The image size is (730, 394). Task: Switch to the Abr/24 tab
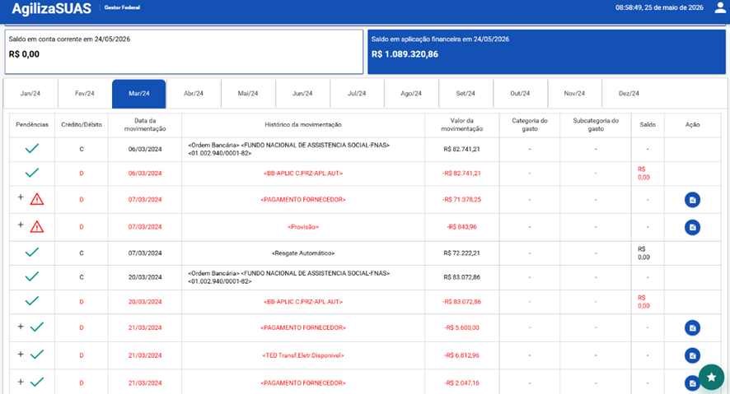194,94
